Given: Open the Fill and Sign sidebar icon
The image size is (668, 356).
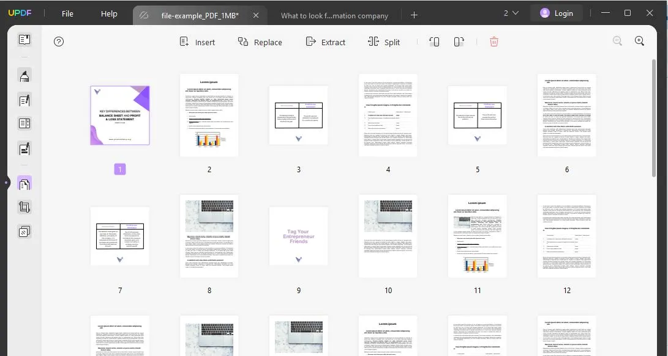Looking at the screenshot, I should 24,148.
